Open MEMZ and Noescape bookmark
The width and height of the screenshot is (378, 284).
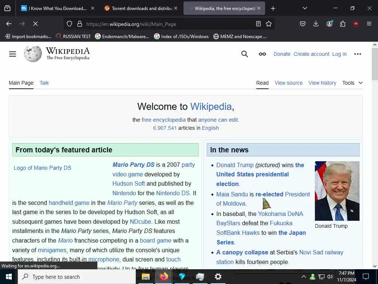click(240, 37)
